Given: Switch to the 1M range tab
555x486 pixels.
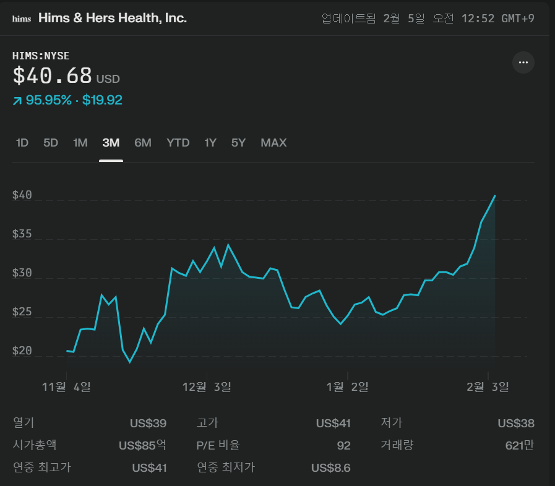Looking at the screenshot, I should point(80,143).
